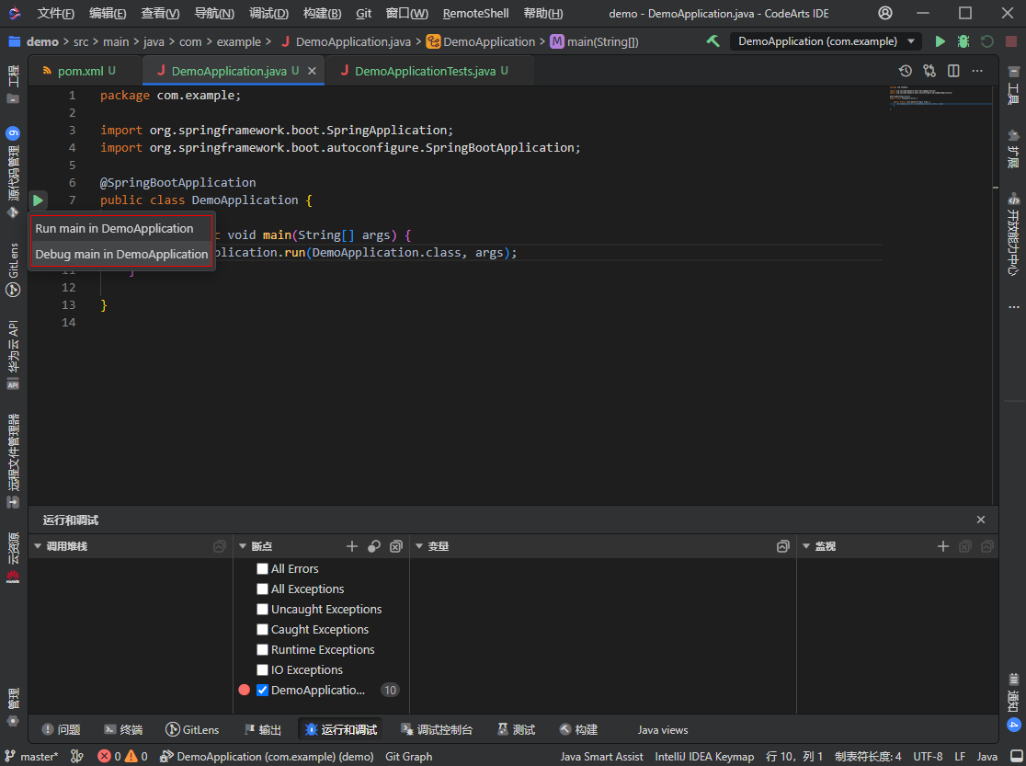Image resolution: width=1026 pixels, height=766 pixels.
Task: Open the source control sidebar icon
Action: pyautogui.click(x=13, y=166)
